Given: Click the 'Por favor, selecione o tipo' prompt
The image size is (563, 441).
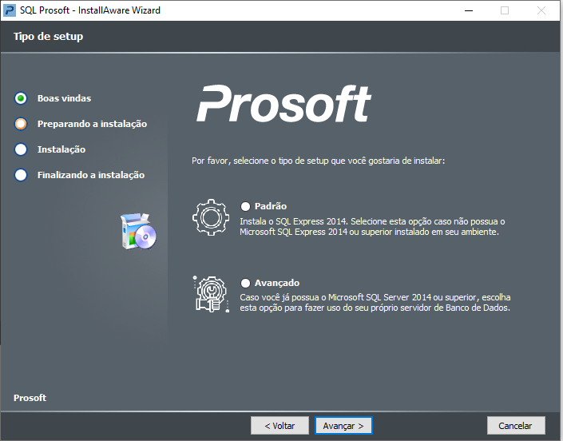Looking at the screenshot, I should coord(318,161).
